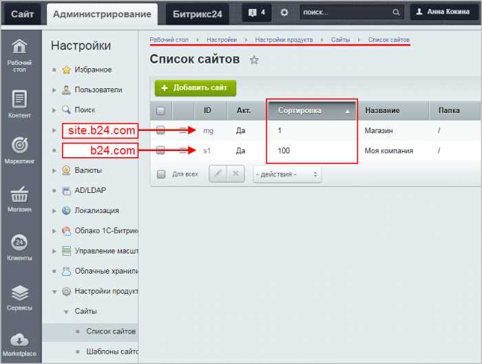This screenshot has height=364, width=482.
Task: Click the Добавить сайт button
Action: click(196, 88)
